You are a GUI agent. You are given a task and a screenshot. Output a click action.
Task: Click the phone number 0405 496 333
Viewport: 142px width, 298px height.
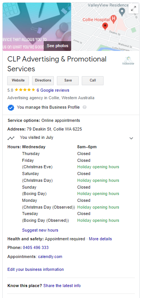36,247
